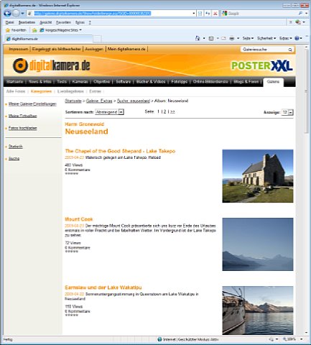Click the Suche sidebar link
The height and width of the screenshot is (345, 311).
14,159
